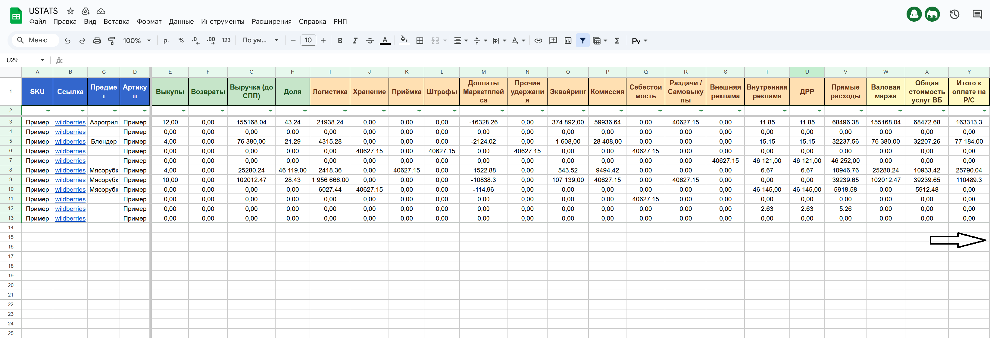Open the font family dropdown
The height and width of the screenshot is (338, 990).
[260, 41]
